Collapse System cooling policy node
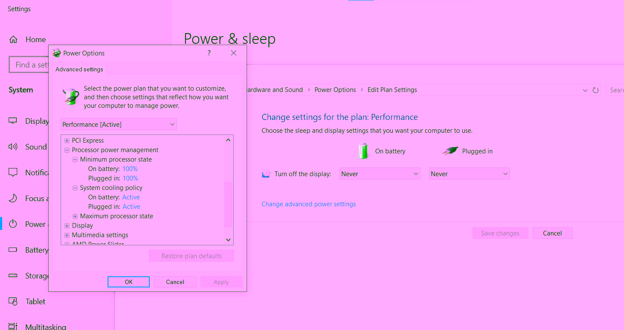Viewport: 624px width, 330px height. (75, 188)
